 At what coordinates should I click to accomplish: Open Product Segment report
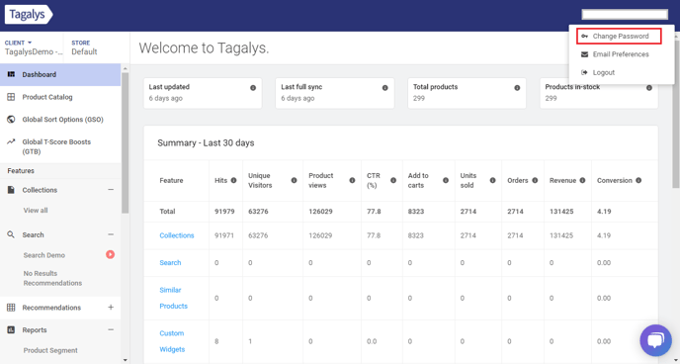coord(50,350)
